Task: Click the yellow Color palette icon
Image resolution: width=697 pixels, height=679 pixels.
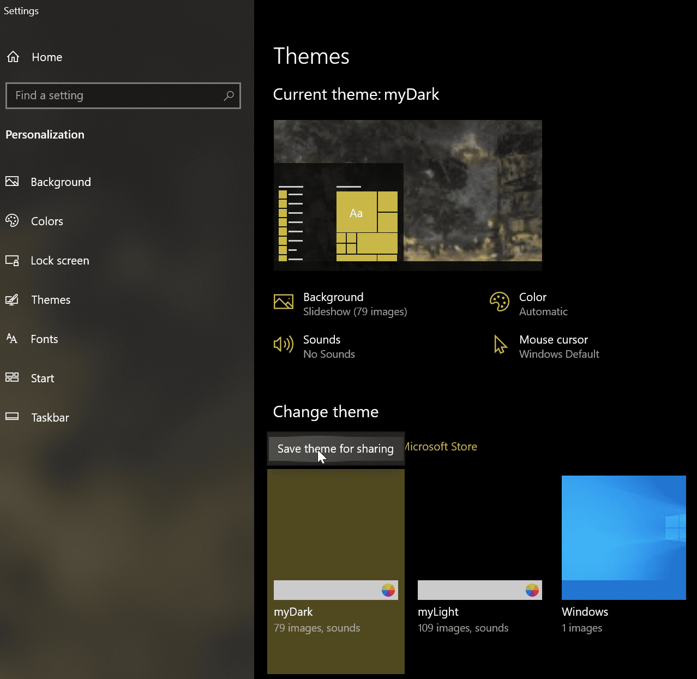Action: [x=500, y=302]
